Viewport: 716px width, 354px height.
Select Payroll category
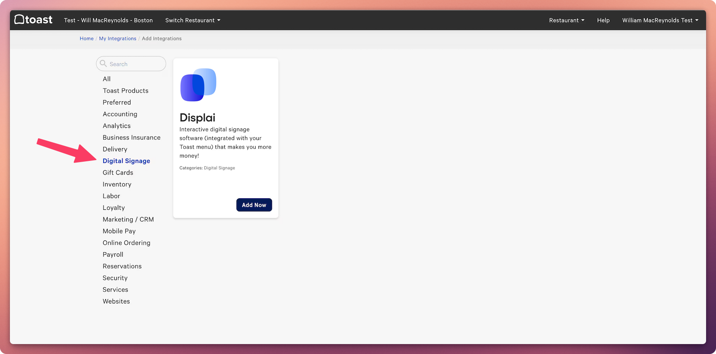[113, 255]
